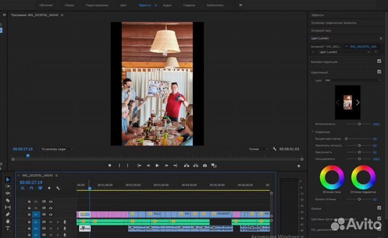Open the Основной звук panel
The image size is (388, 238).
pyautogui.click(x=321, y=31)
